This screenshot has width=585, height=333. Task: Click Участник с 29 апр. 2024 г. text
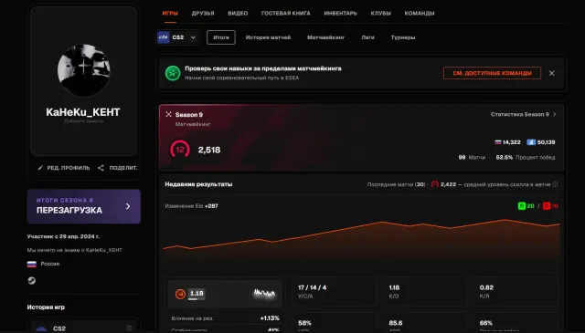[63, 236]
